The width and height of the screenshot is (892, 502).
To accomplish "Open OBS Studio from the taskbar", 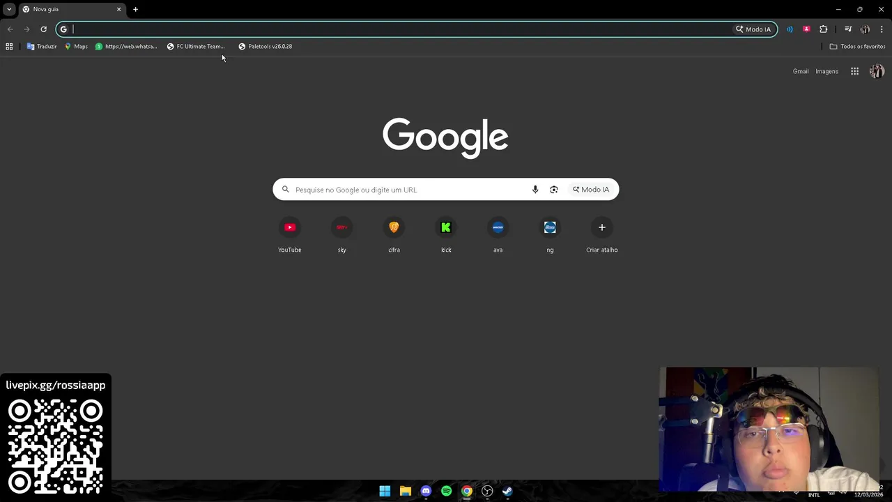I will pos(487,491).
